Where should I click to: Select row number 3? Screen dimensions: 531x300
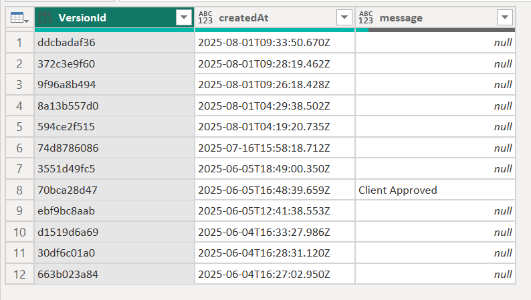point(19,85)
